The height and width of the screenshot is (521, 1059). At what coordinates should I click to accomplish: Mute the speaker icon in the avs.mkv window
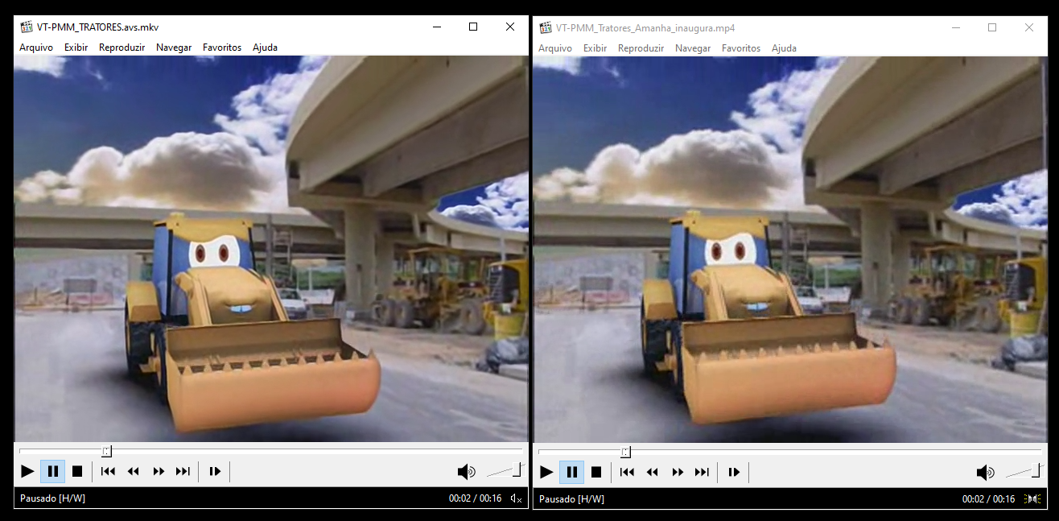[x=466, y=471]
